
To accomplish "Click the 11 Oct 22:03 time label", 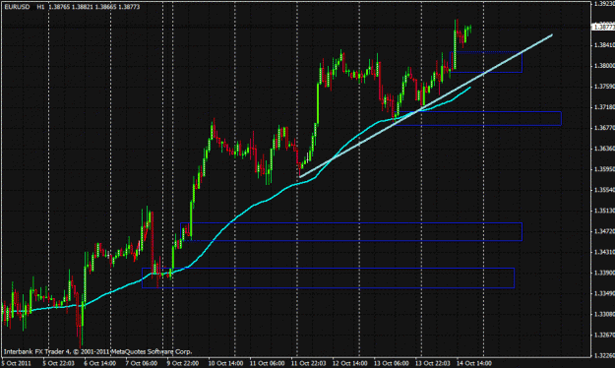I will point(308,363).
